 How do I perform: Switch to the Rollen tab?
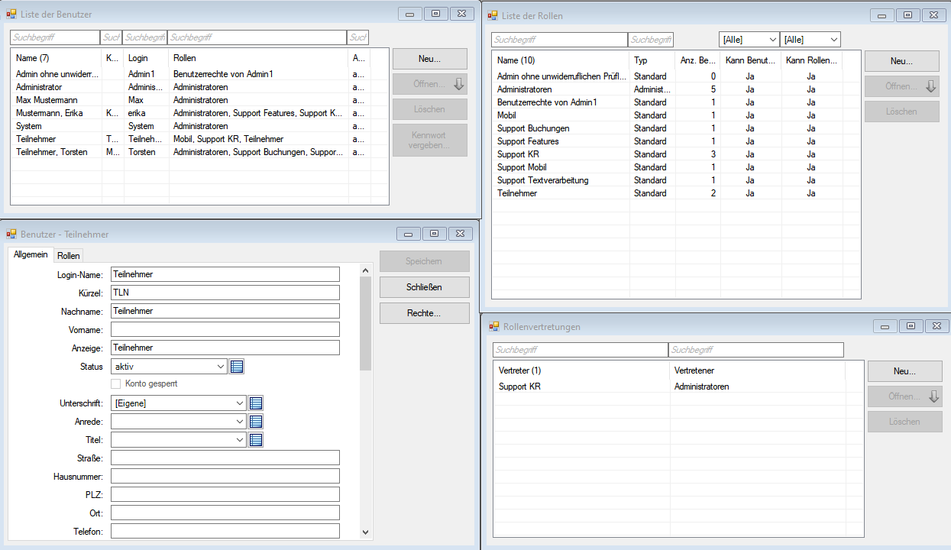click(69, 256)
